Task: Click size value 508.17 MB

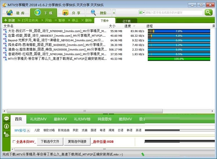Action: 115,50
